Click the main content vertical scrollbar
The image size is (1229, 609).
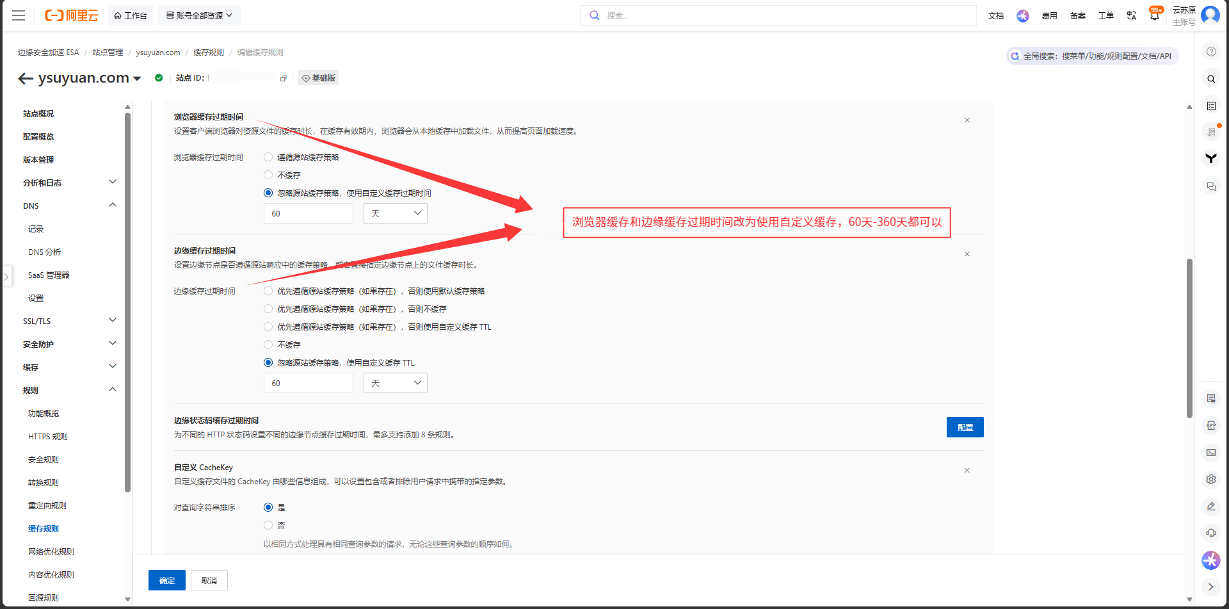pos(1189,338)
